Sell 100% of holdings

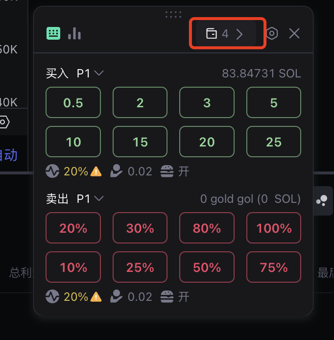(x=274, y=228)
